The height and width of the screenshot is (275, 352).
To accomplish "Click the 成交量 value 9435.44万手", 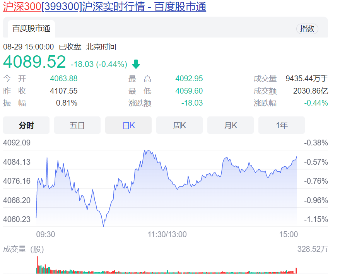I will tap(307, 79).
